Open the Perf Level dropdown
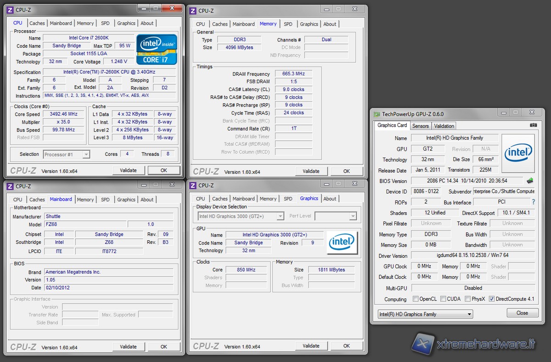The image size is (551, 362). point(335,216)
